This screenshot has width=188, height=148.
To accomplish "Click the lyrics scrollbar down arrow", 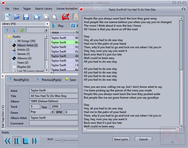I will click(x=181, y=127).
